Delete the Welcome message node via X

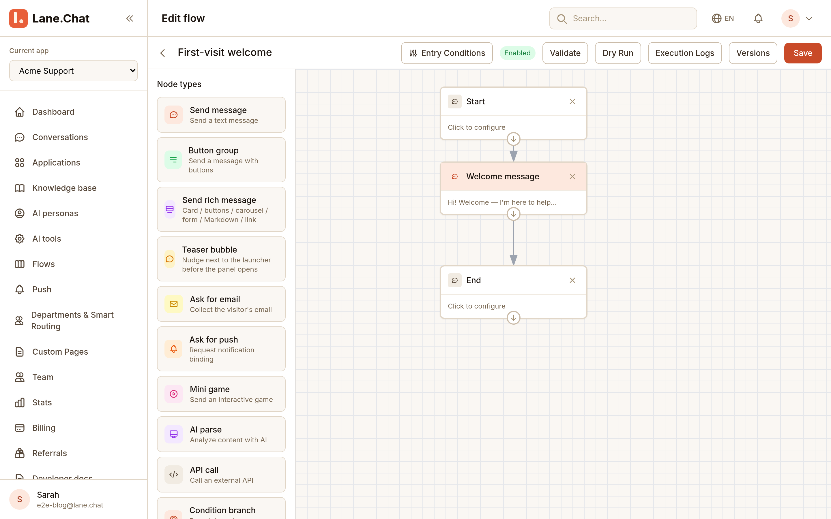point(572,176)
